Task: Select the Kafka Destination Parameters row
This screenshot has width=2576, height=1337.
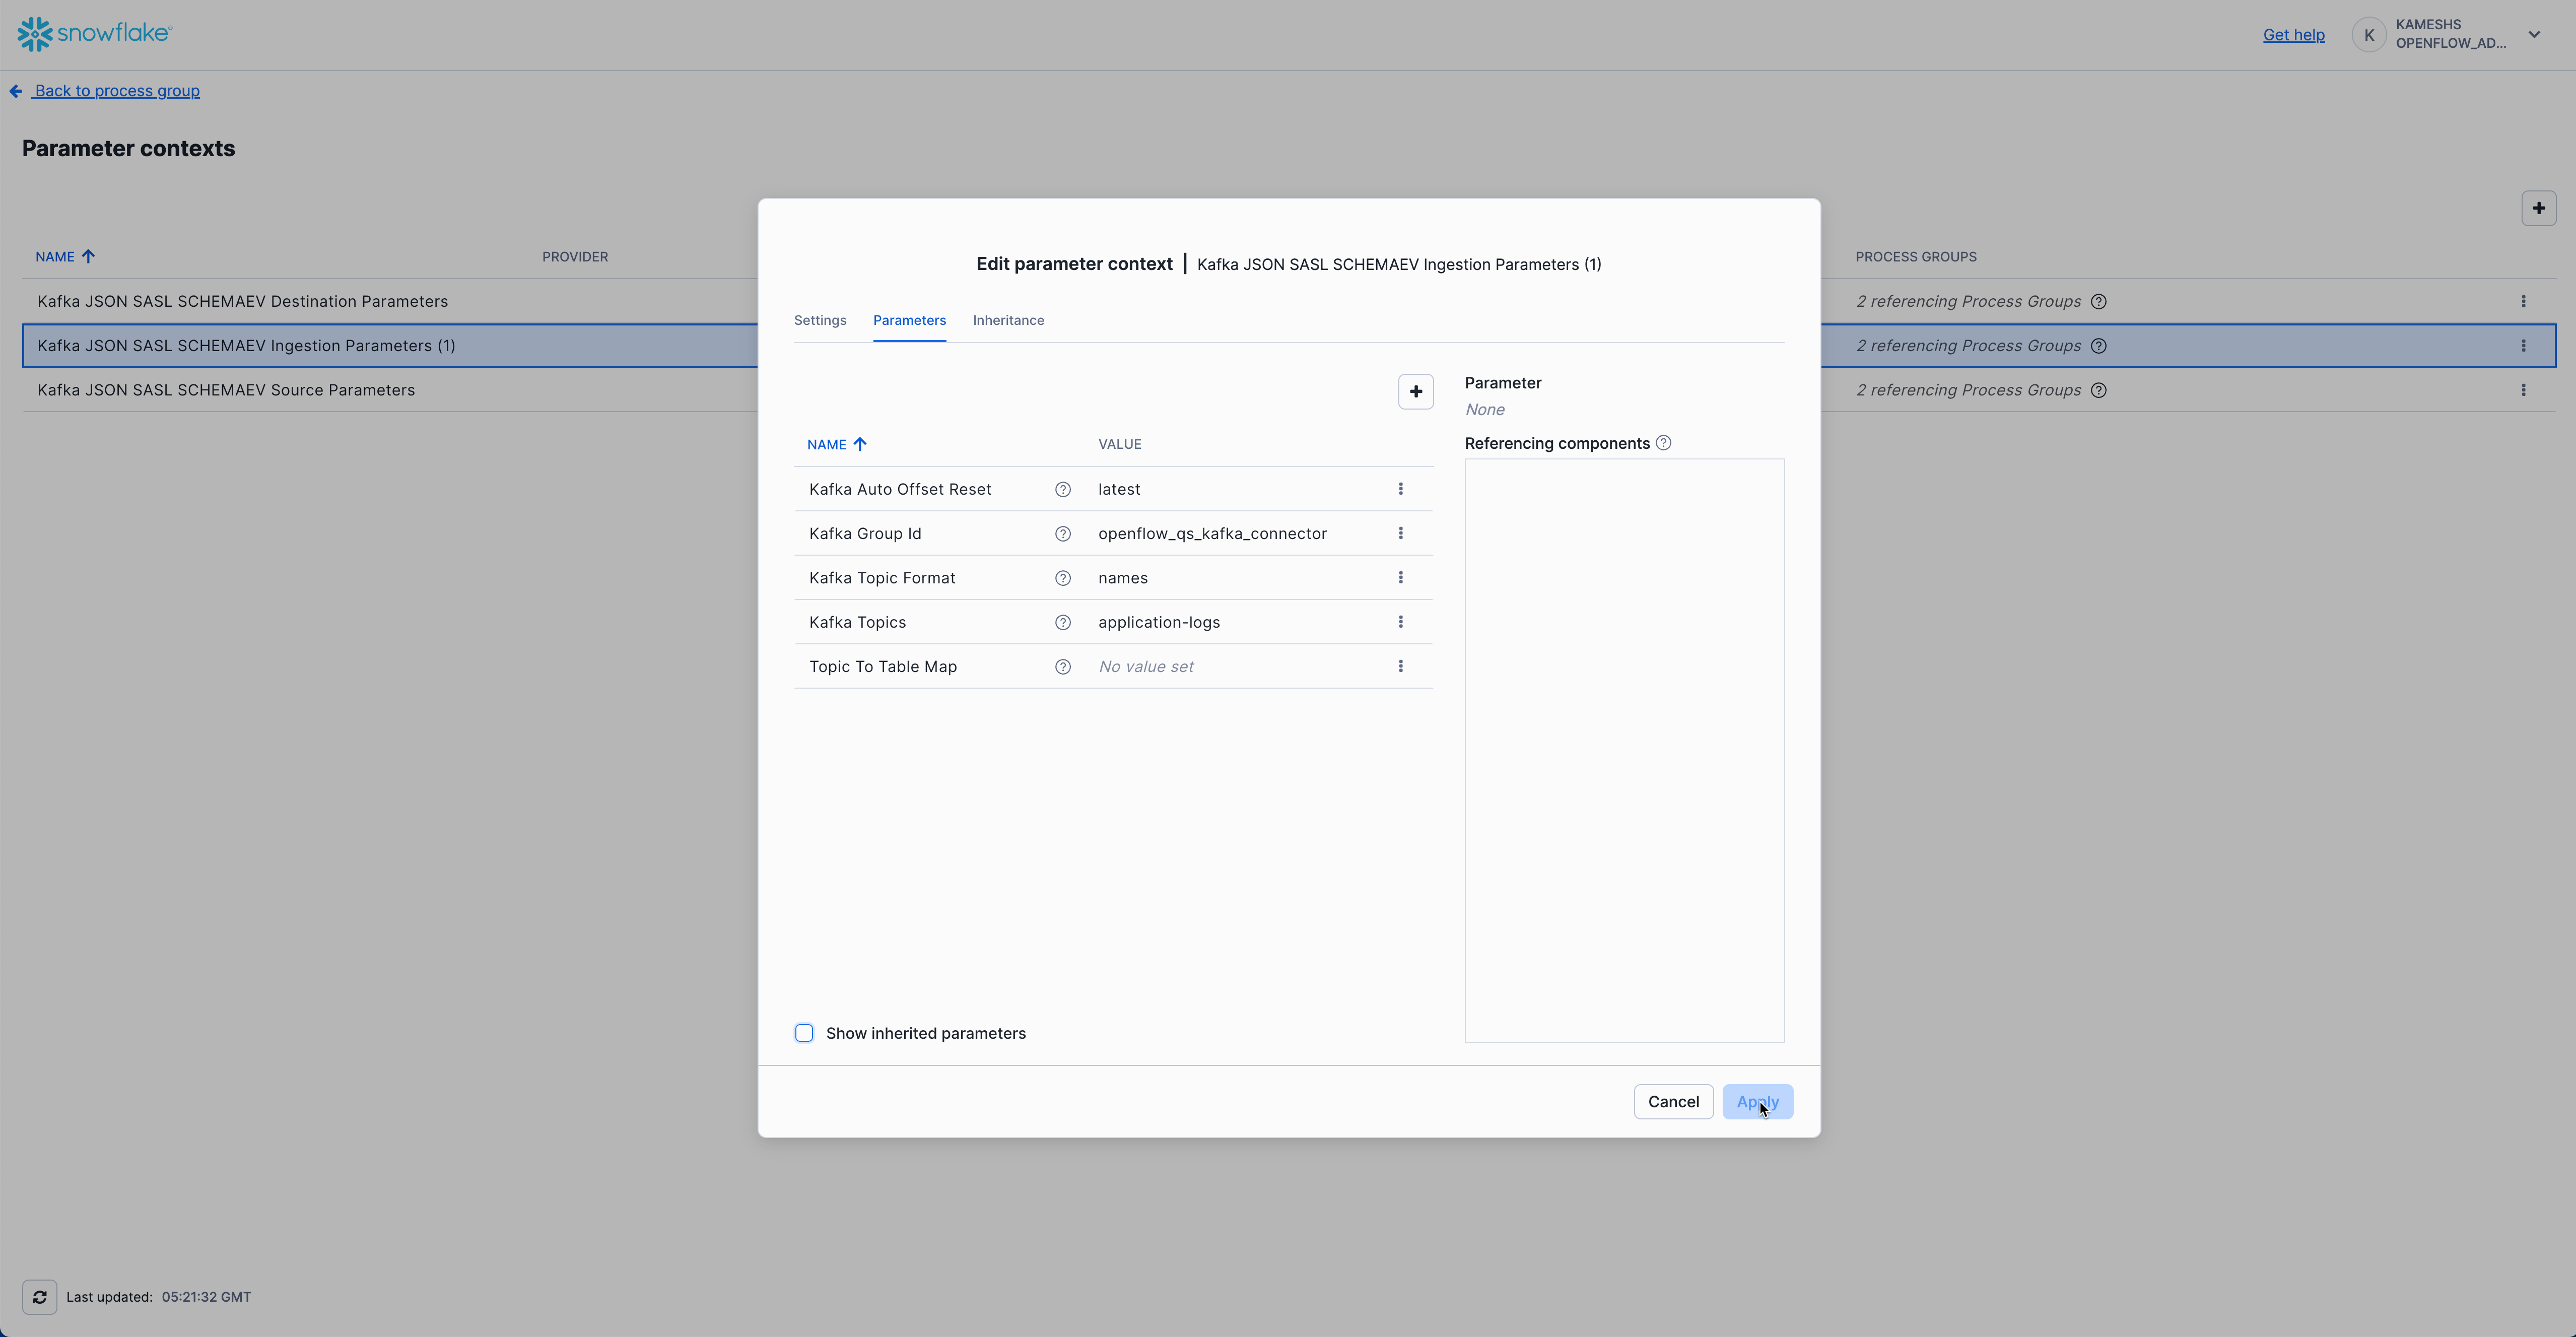Action: [x=243, y=301]
